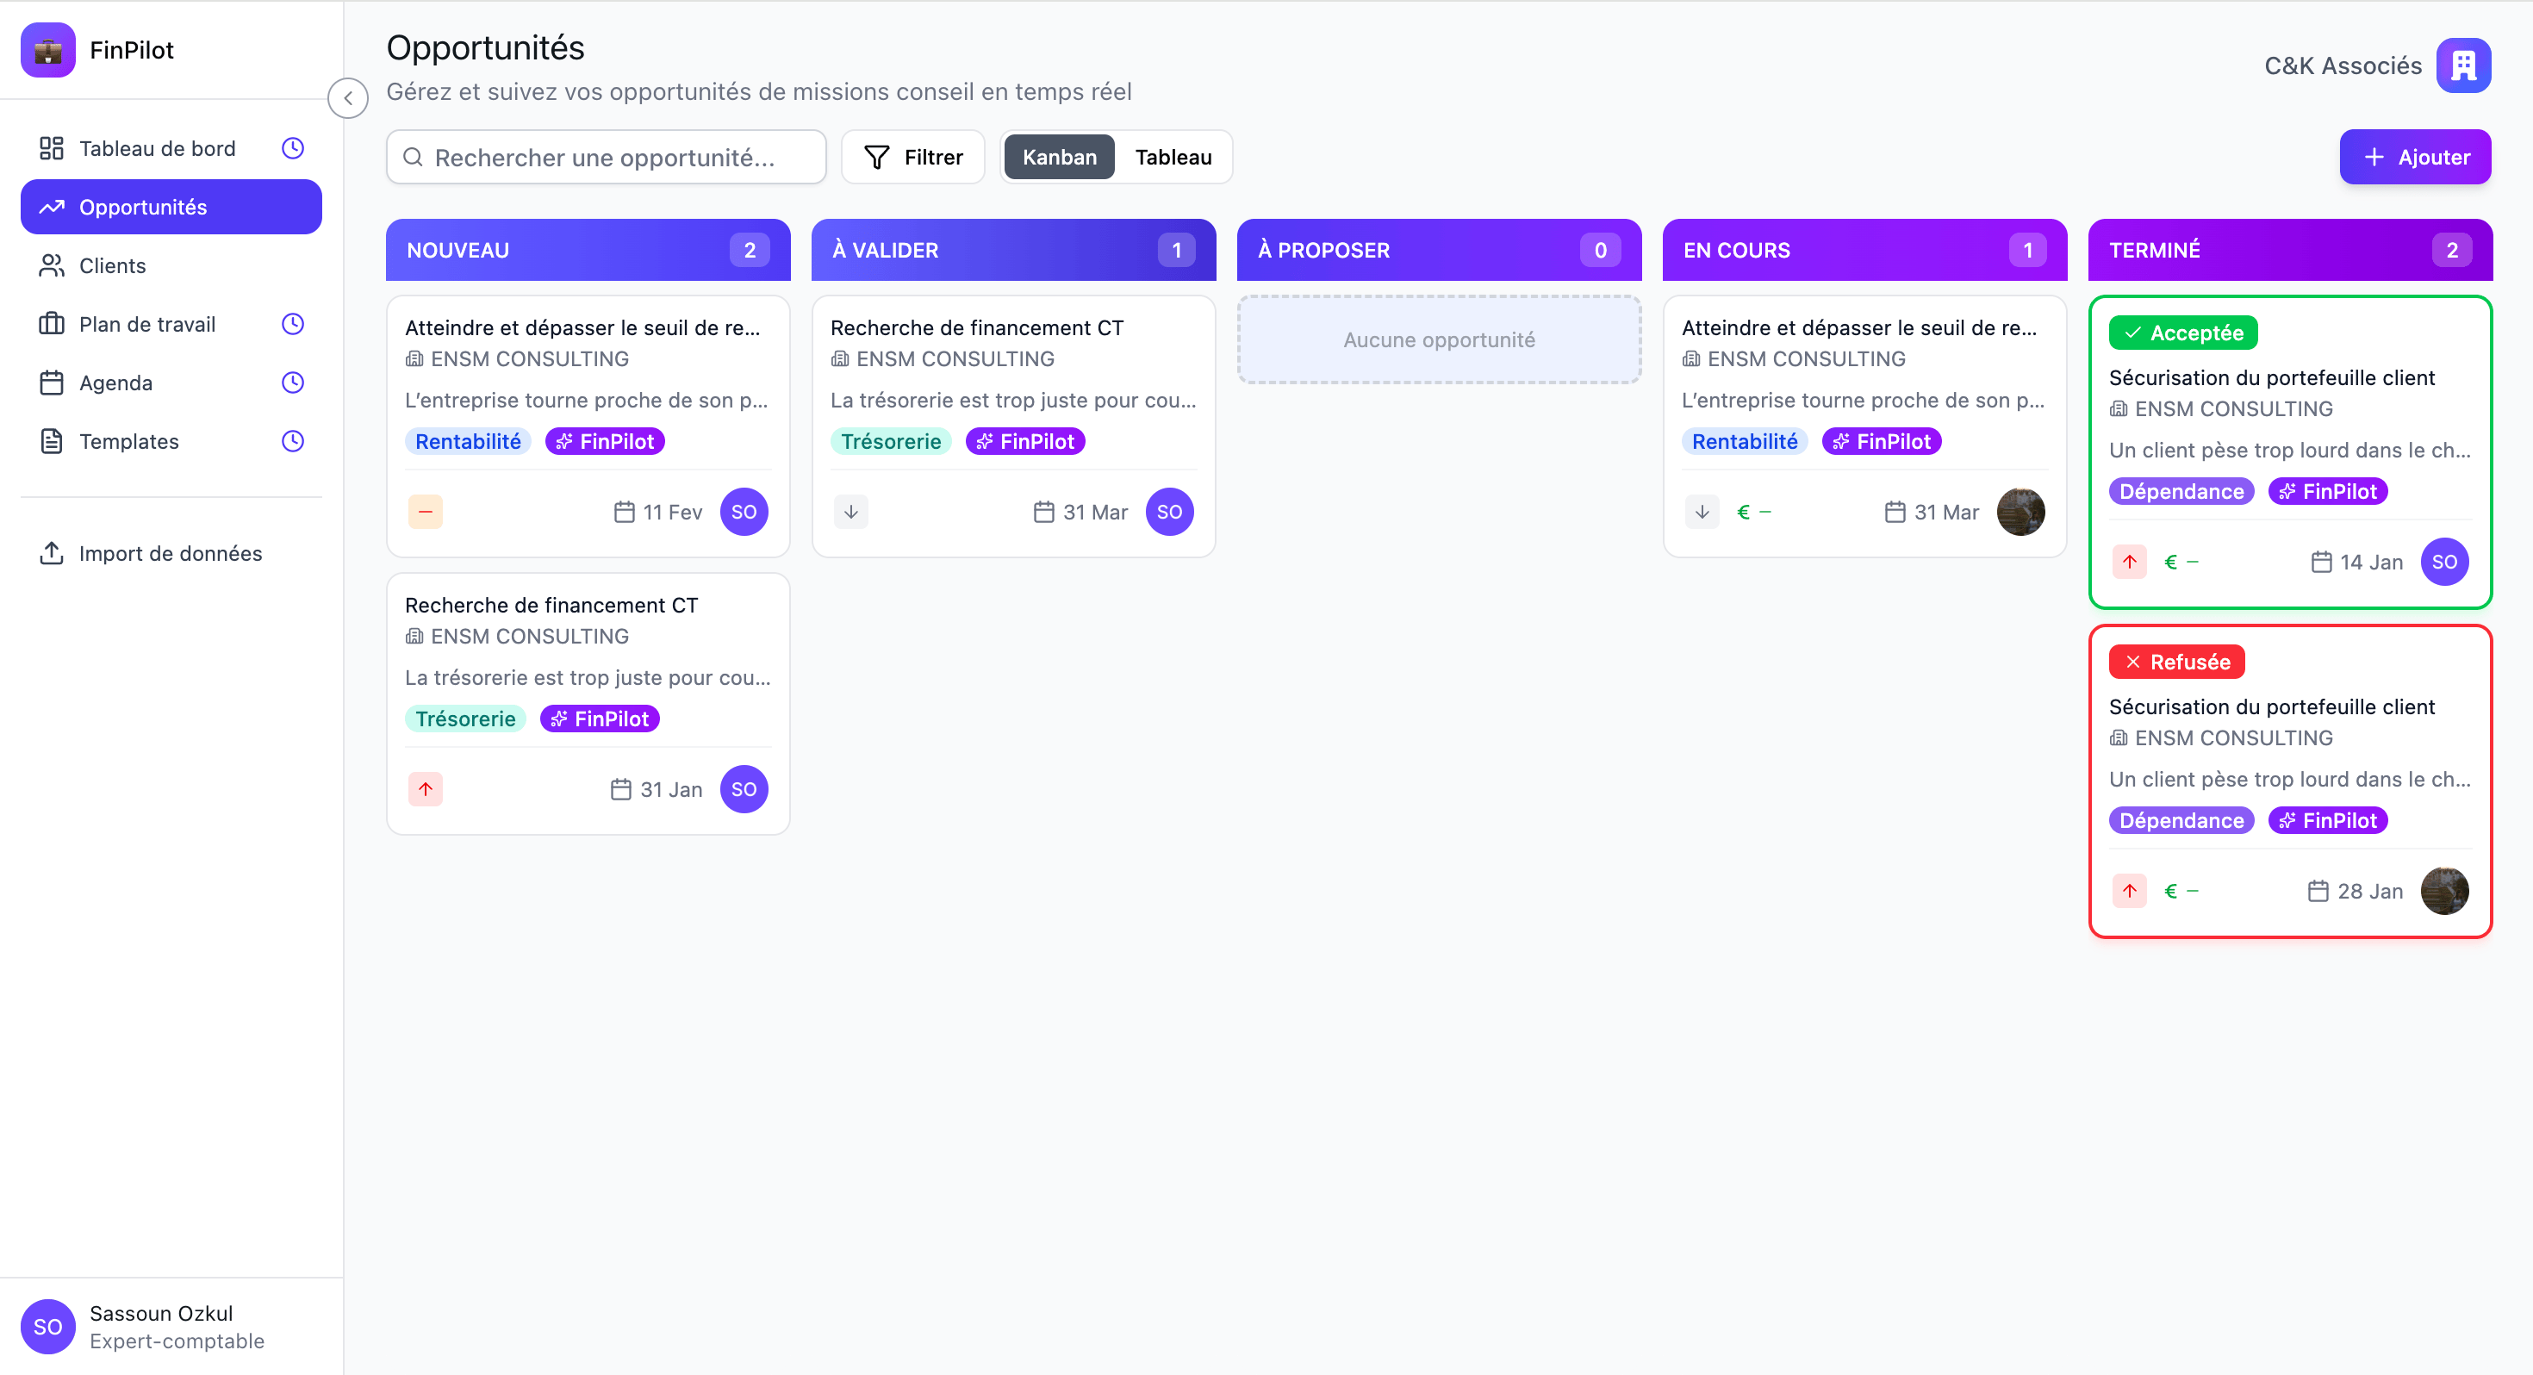This screenshot has width=2533, height=1375.
Task: Click the opportunity search field
Action: pos(606,158)
